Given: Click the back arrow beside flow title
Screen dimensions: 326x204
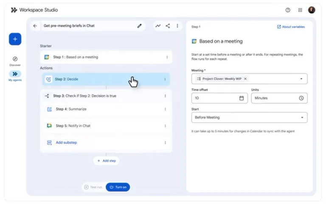Looking at the screenshot, I should (x=35, y=26).
